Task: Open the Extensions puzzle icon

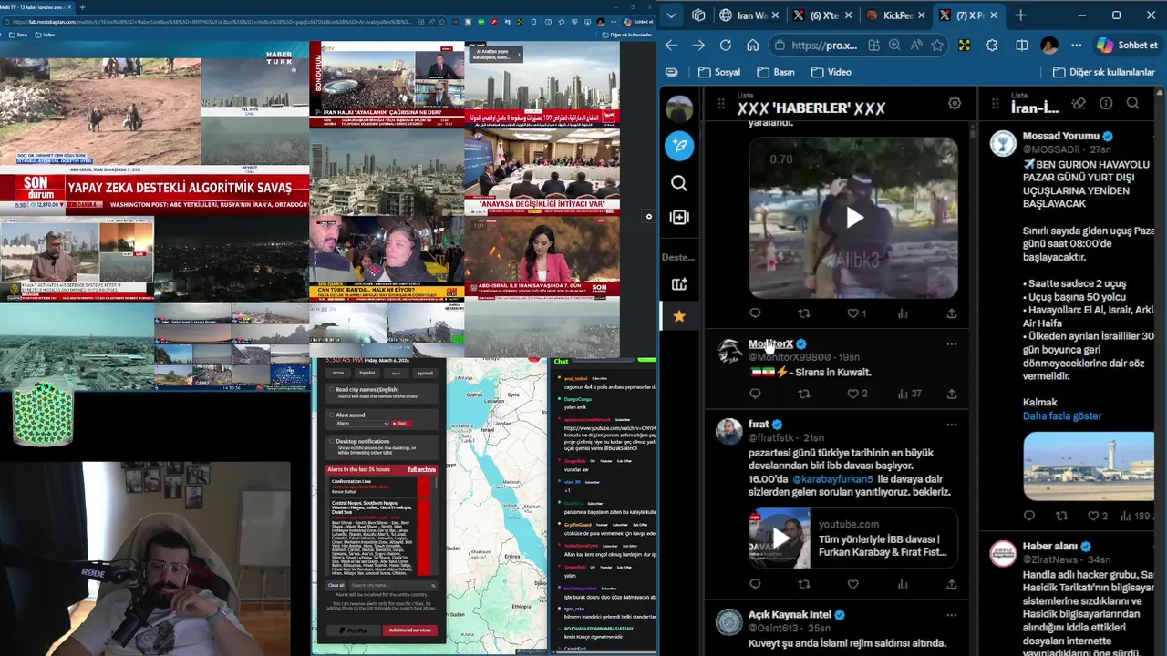Action: pyautogui.click(x=992, y=45)
